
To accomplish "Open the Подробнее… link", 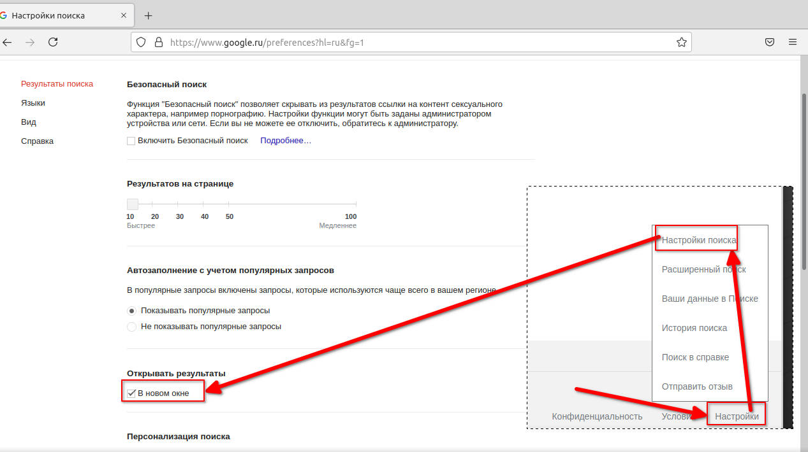I will coord(285,141).
